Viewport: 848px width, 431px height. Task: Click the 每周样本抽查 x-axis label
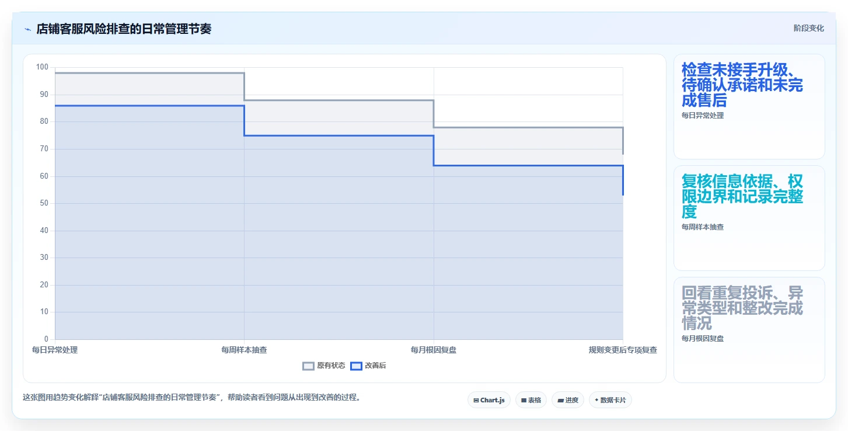244,350
